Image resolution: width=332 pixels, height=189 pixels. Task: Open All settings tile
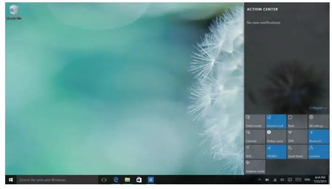pos(319,121)
